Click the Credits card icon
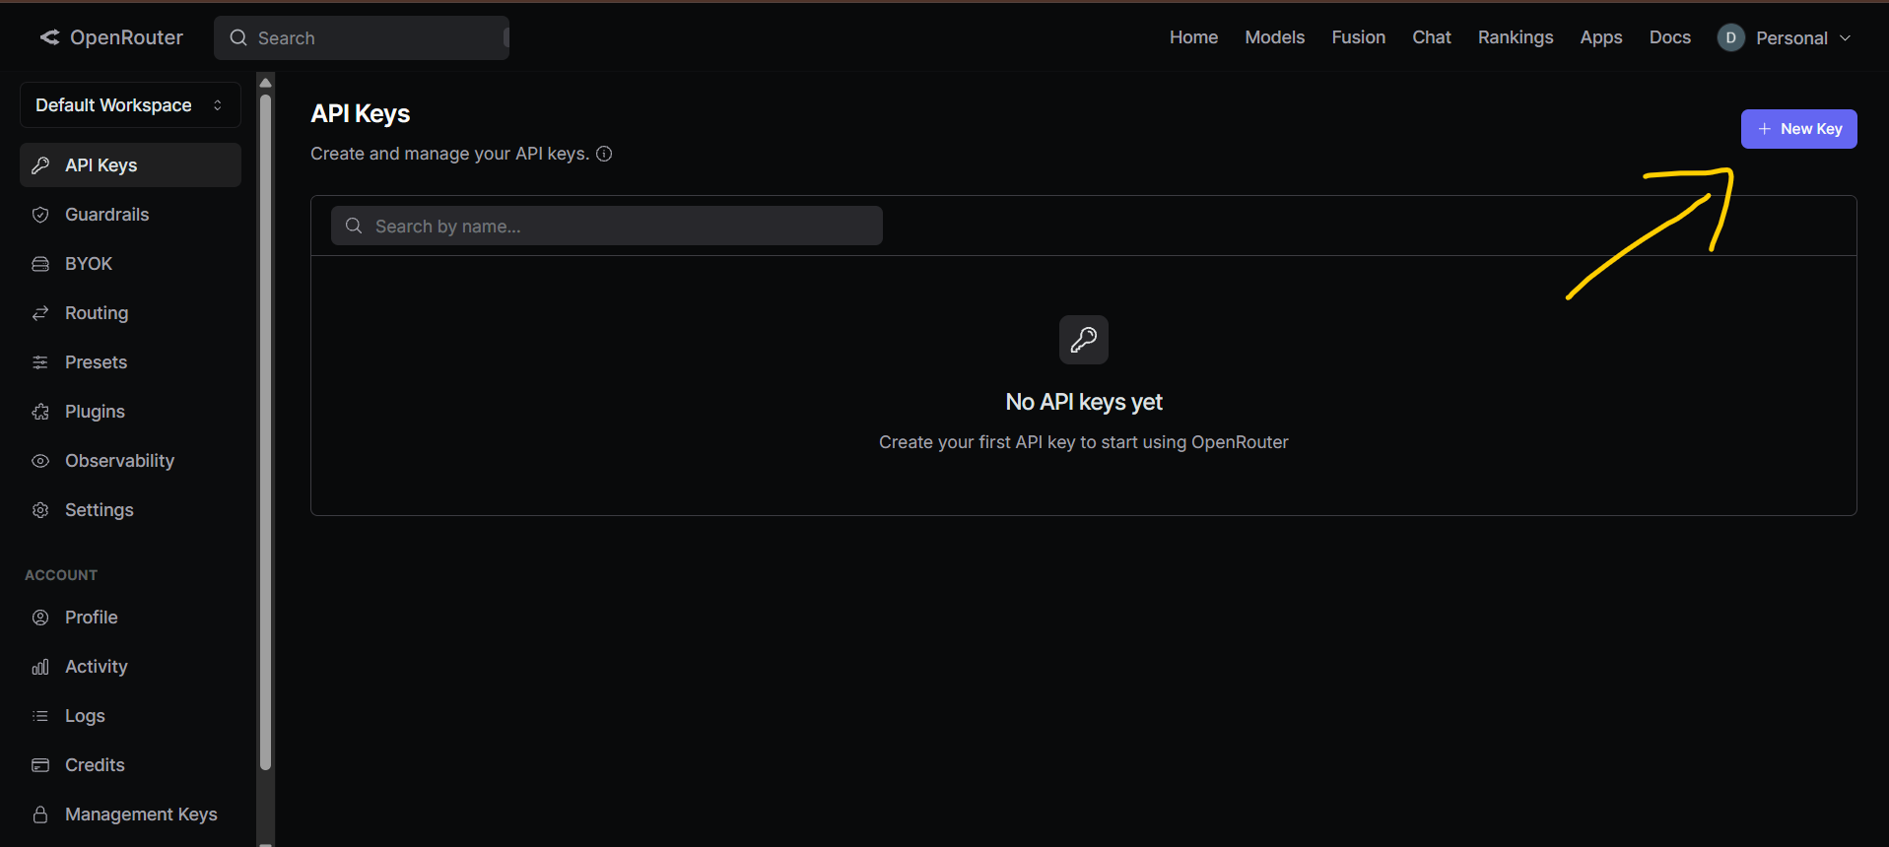 pos(40,765)
